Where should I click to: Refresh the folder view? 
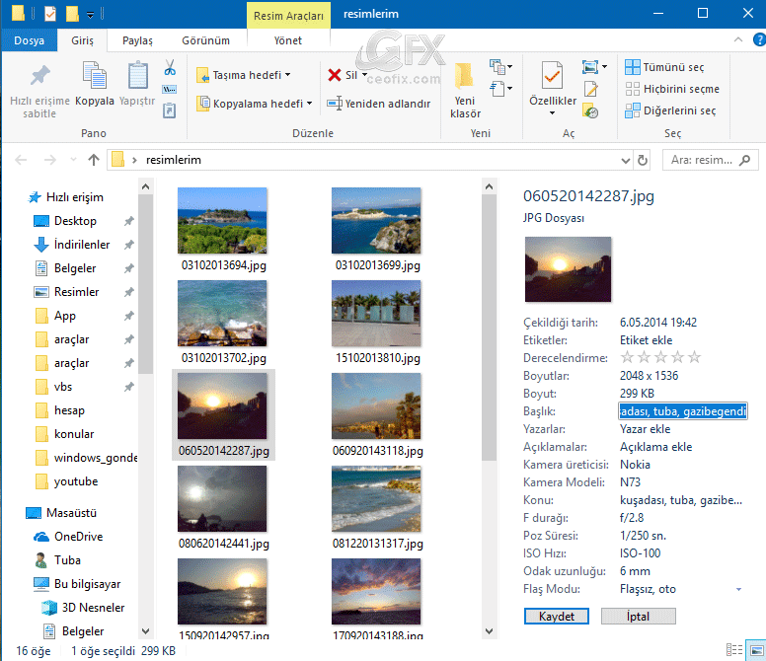pos(643,160)
